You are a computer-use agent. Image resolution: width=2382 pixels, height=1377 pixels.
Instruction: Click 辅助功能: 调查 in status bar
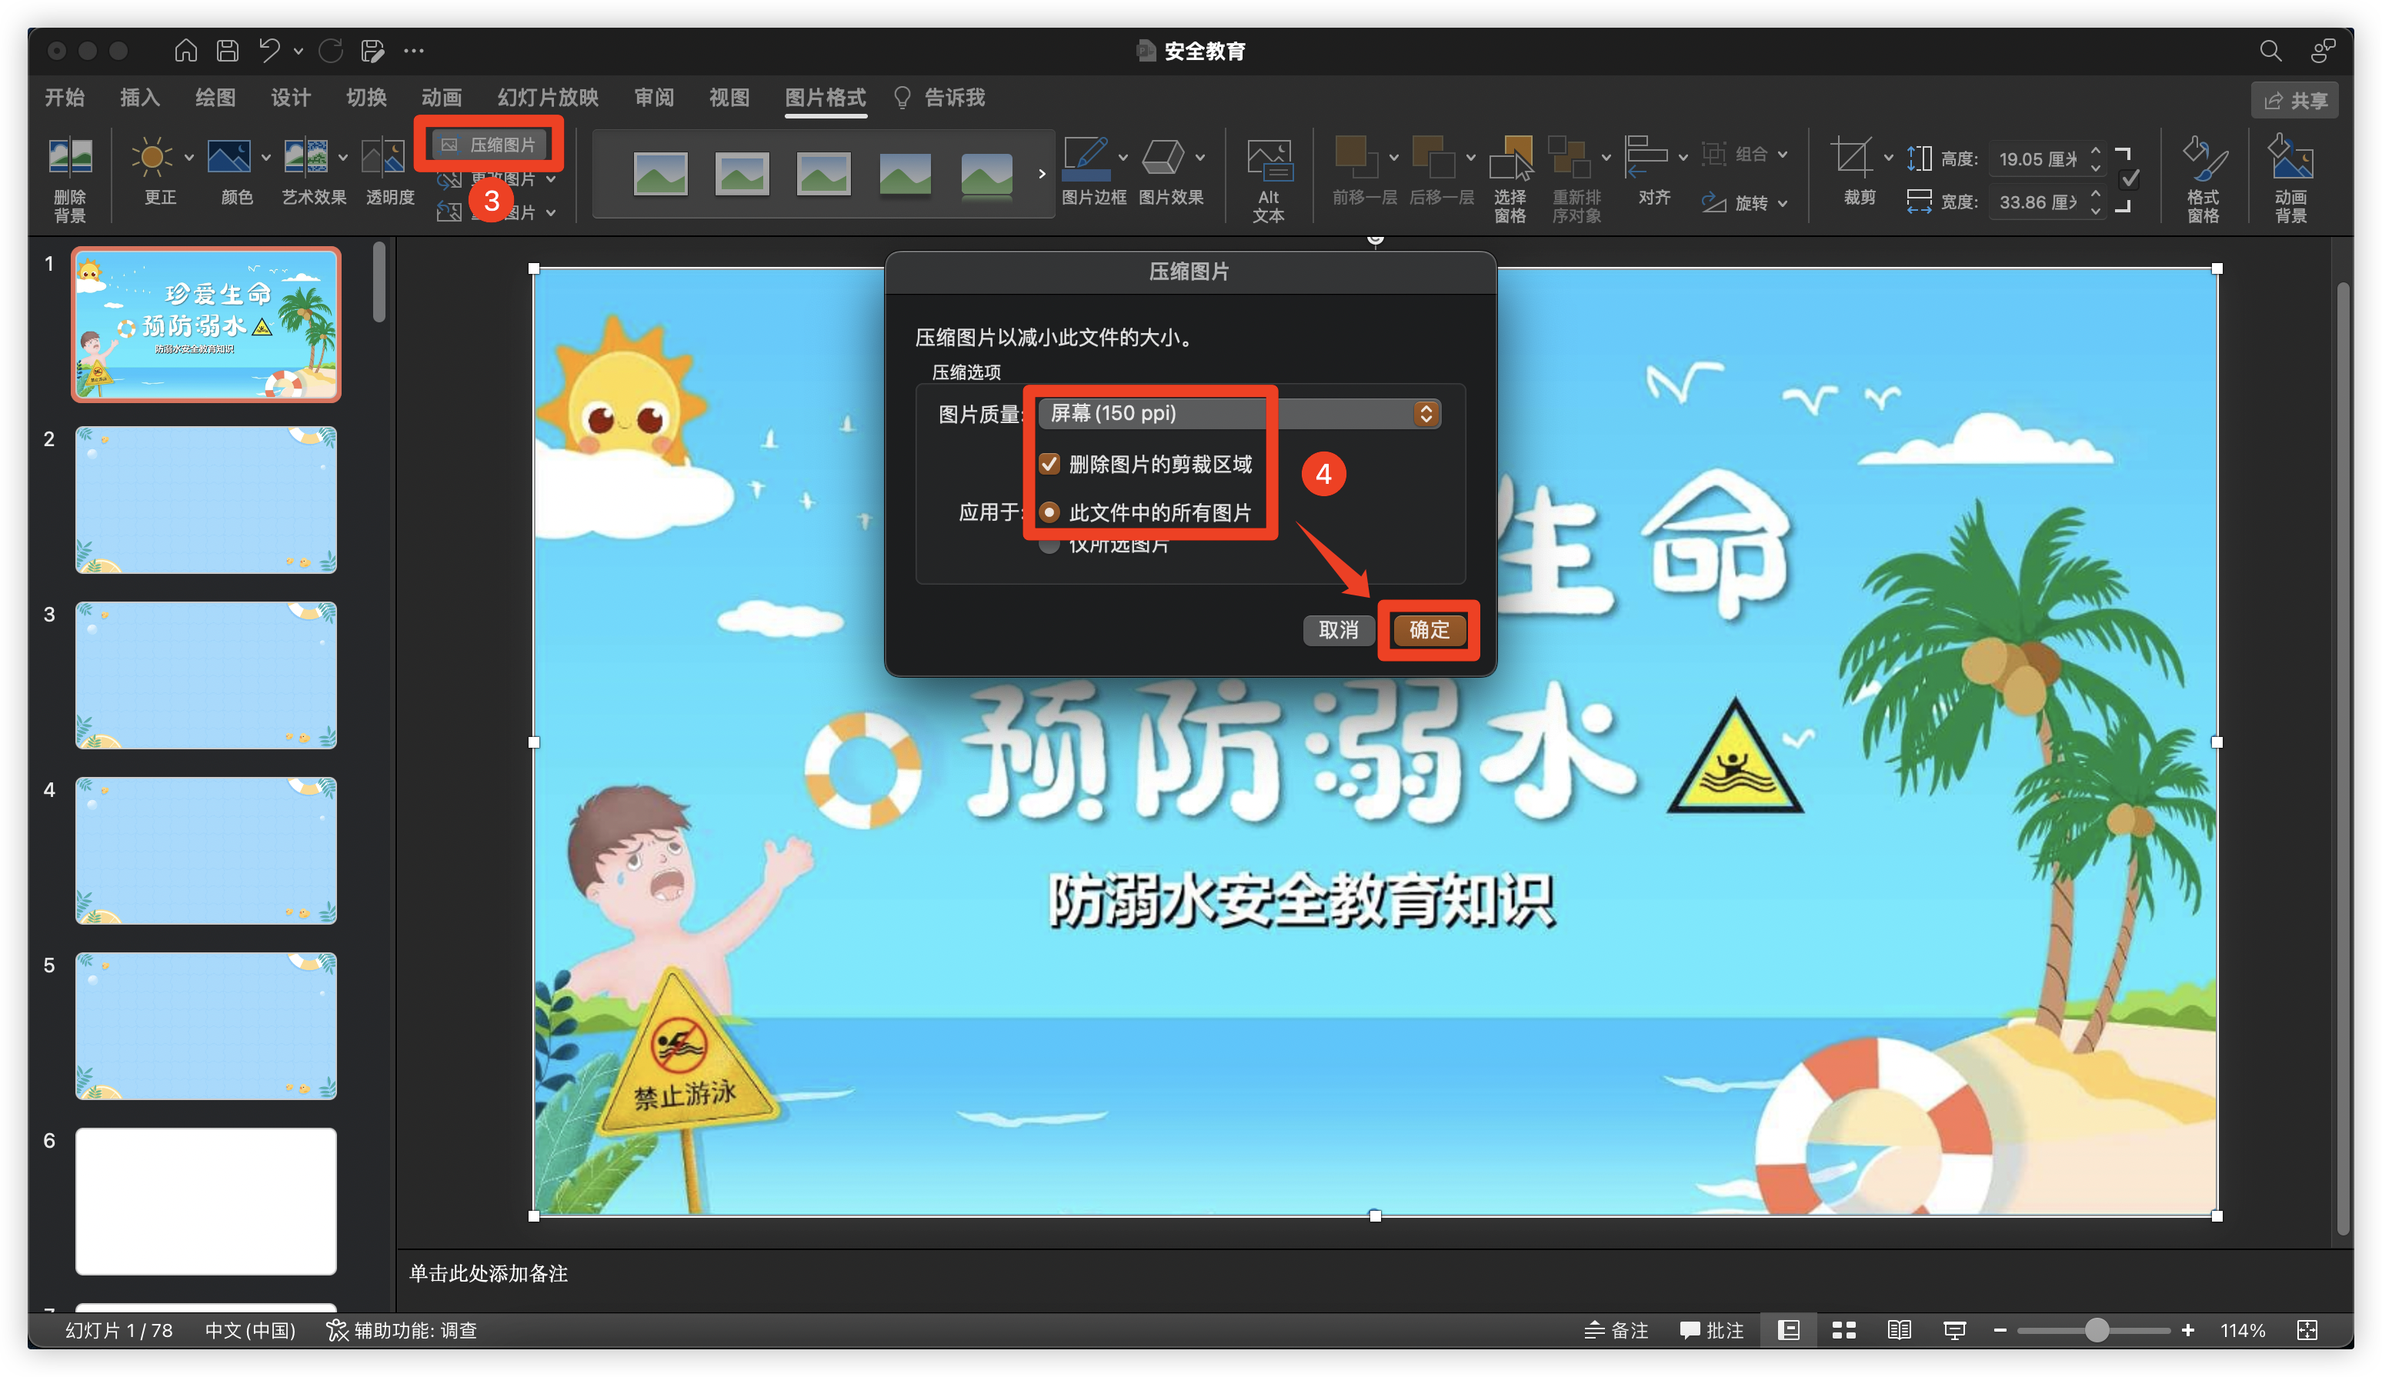coord(402,1330)
